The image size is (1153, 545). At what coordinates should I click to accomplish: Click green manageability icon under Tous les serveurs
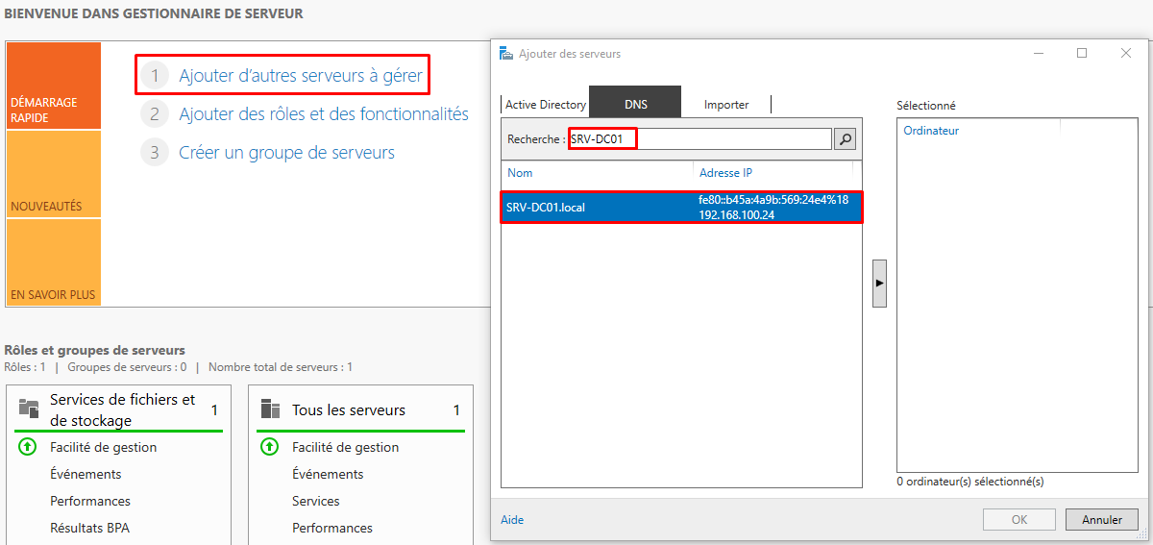click(270, 447)
